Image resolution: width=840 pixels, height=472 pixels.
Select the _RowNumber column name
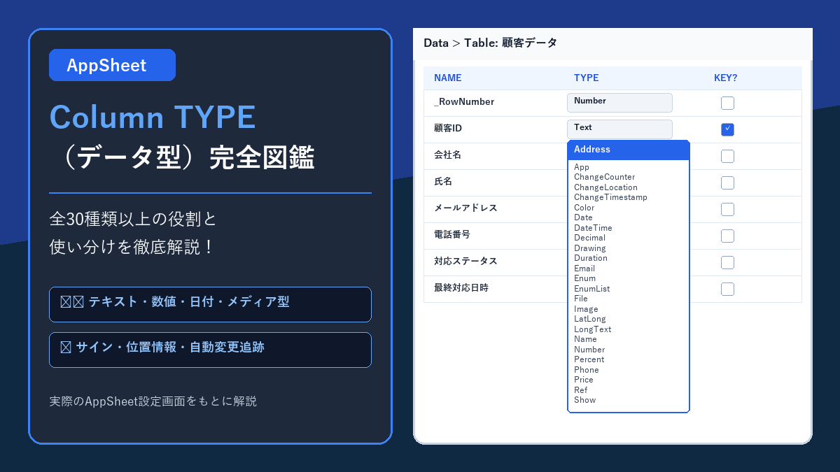pyautogui.click(x=464, y=102)
